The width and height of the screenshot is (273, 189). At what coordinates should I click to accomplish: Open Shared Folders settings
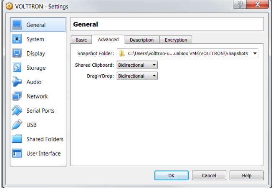coord(38,139)
